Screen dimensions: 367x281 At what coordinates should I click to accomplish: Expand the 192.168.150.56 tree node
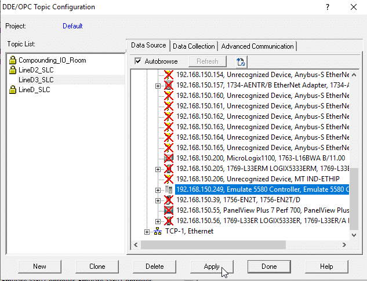click(x=158, y=221)
